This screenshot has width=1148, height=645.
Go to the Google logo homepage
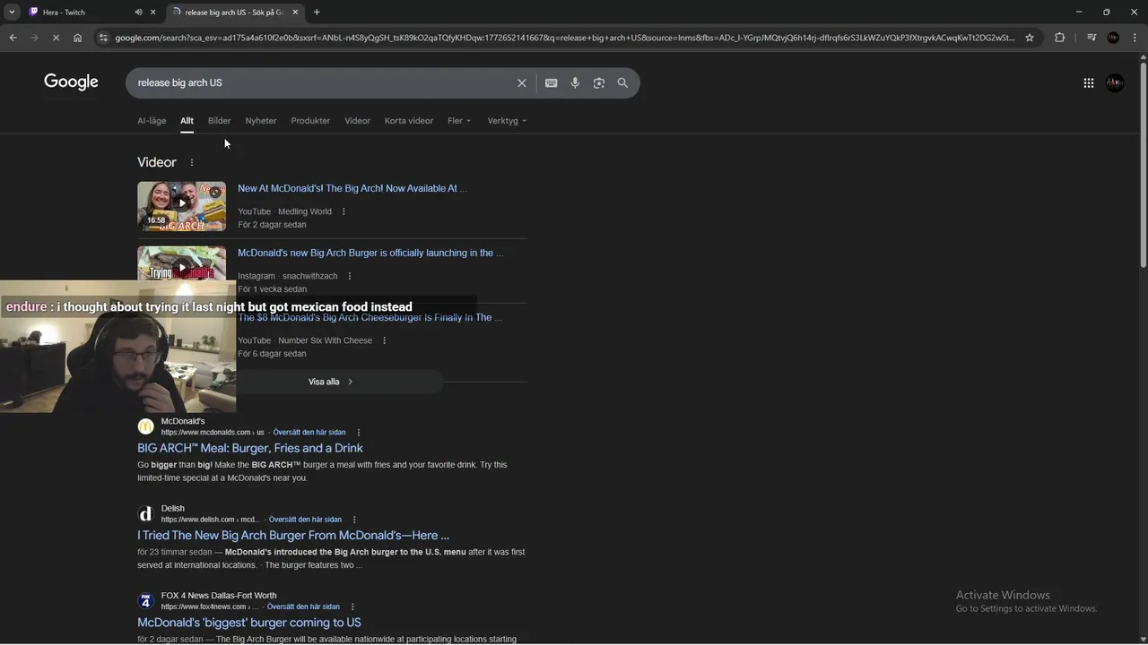71,82
